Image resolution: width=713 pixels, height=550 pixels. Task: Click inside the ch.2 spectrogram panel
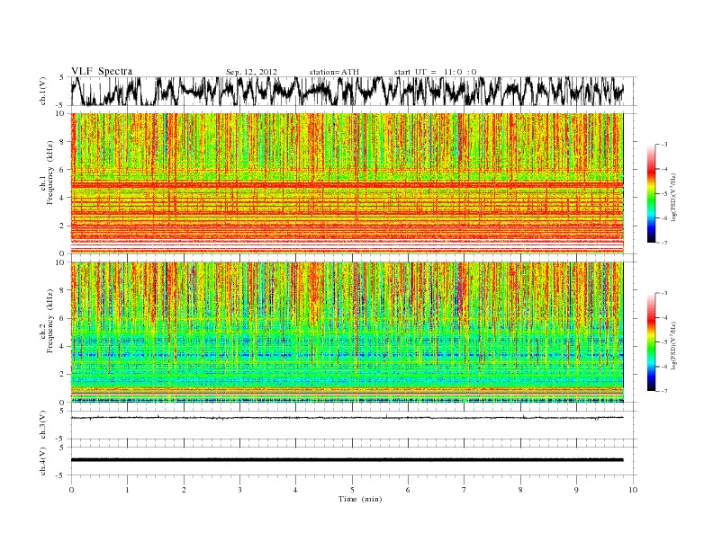[347, 332]
